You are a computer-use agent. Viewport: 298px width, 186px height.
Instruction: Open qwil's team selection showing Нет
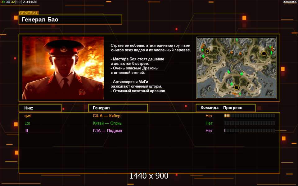pos(209,116)
